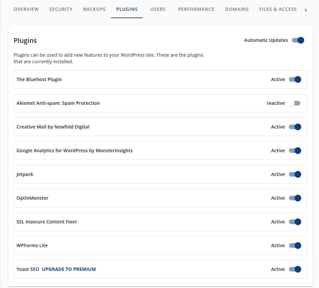The height and width of the screenshot is (288, 319).
Task: Return to the OVERVIEW tab
Action: click(26, 9)
